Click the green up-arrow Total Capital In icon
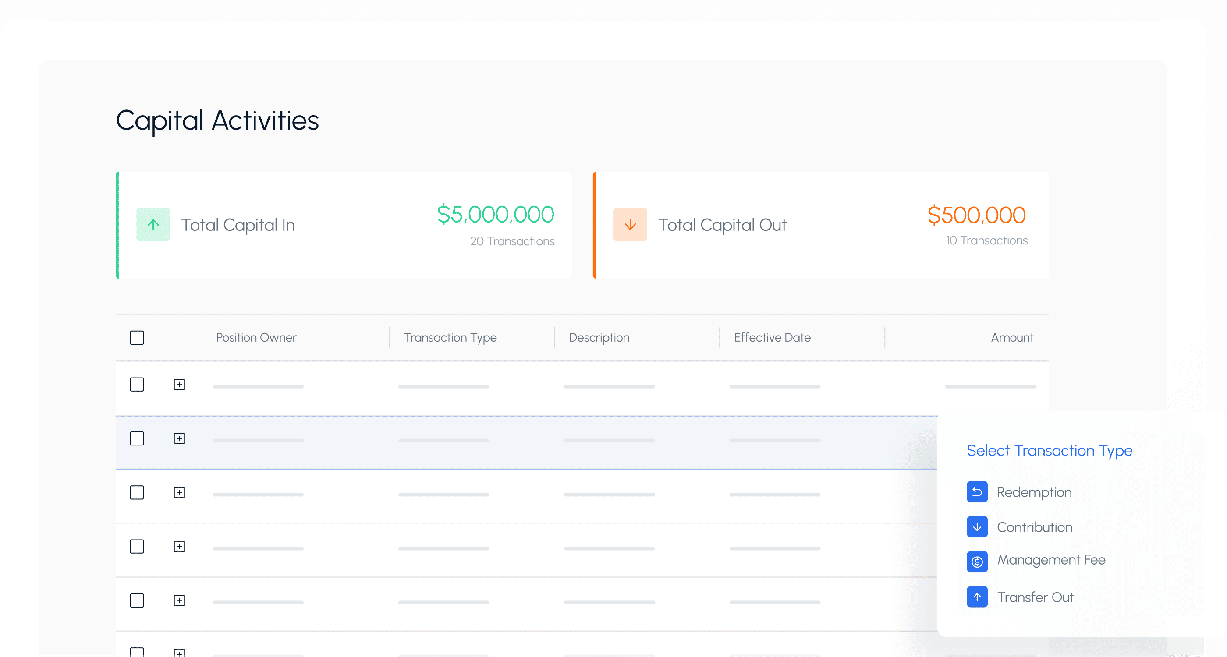 pyautogui.click(x=153, y=224)
